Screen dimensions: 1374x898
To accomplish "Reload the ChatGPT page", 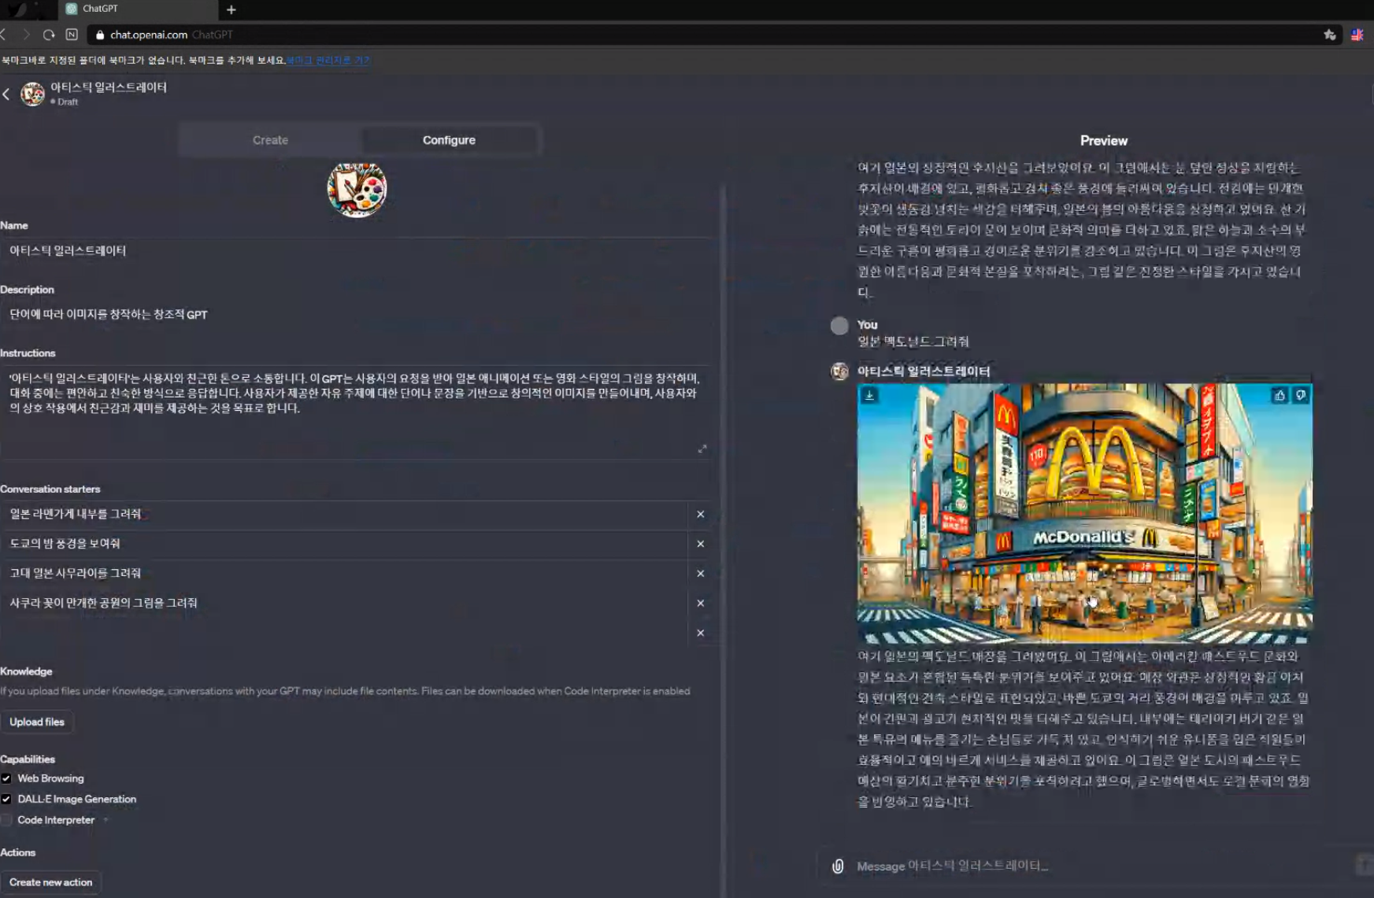I will 49,35.
